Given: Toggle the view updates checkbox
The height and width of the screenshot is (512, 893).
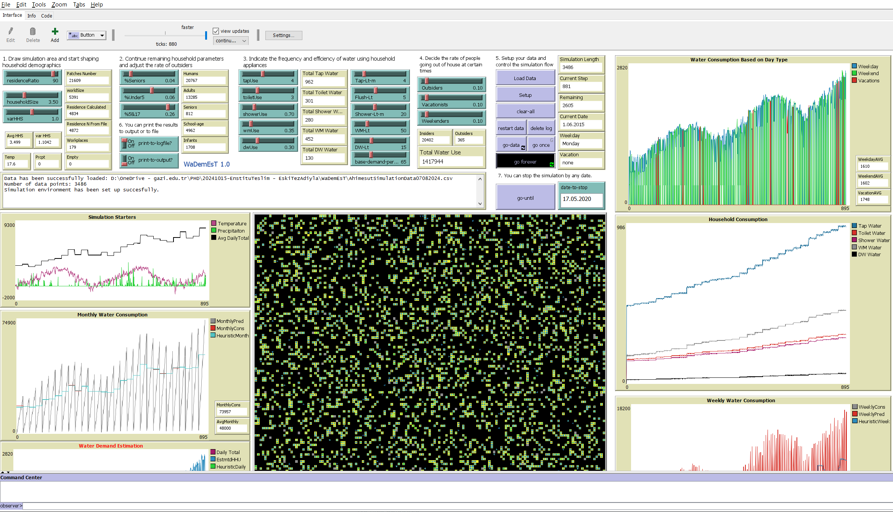Looking at the screenshot, I should [x=216, y=31].
